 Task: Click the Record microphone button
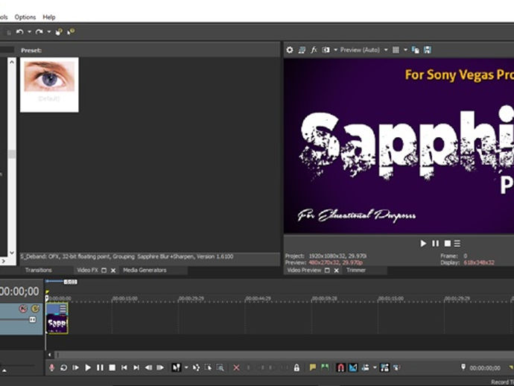tap(51, 367)
